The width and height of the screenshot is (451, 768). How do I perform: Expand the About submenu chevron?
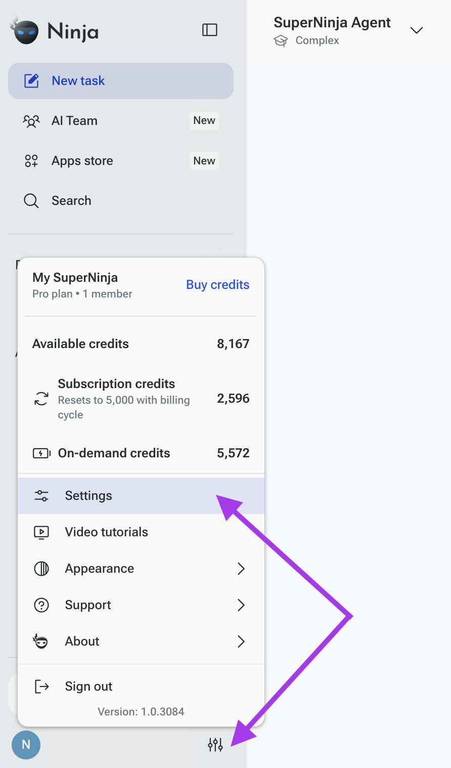[x=241, y=642]
